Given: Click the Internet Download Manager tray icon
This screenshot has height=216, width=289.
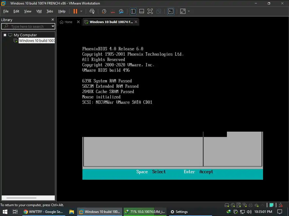Looking at the screenshot, I should (229, 212).
